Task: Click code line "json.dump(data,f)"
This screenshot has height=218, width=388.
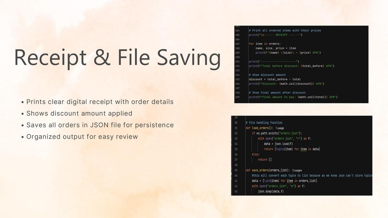Action: pyautogui.click(x=271, y=191)
